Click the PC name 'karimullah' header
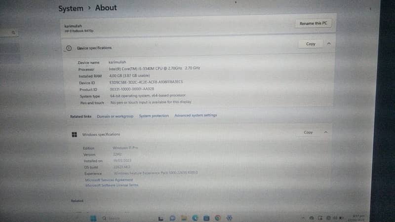Image resolution: width=395 pixels, height=222 pixels. 73,26
